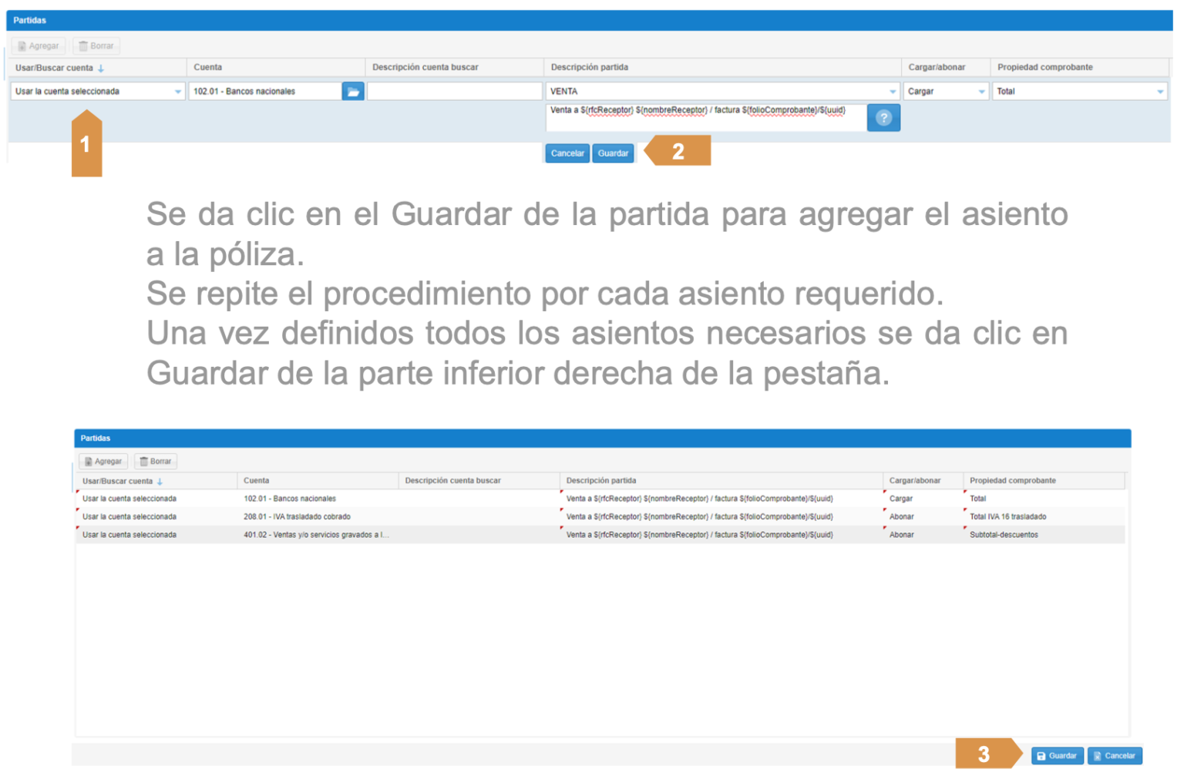The width and height of the screenshot is (1184, 776).
Task: Cancel the partida edit with Cancelar
Action: (x=567, y=153)
